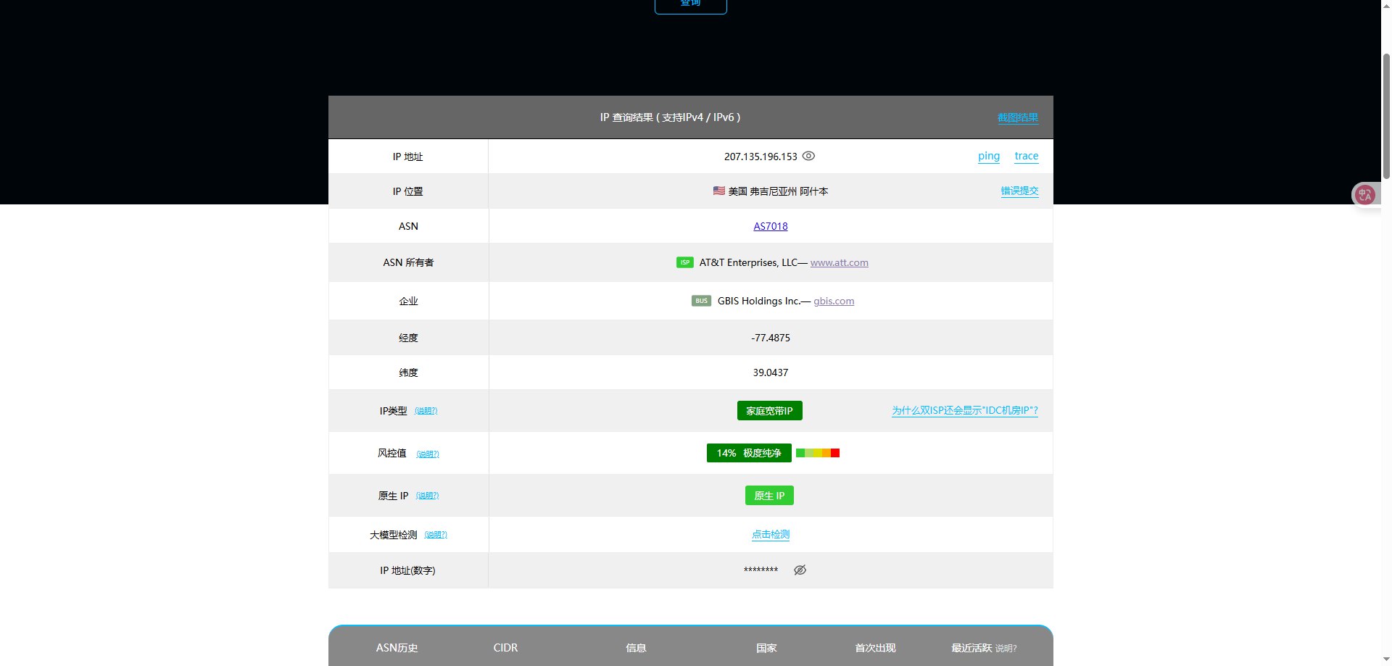This screenshot has height=666, width=1392.
Task: Reveal the hidden numeric IP via crossed-eye icon
Action: click(800, 570)
